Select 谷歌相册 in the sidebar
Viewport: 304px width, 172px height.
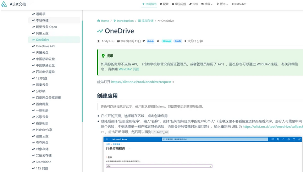[54, 123]
